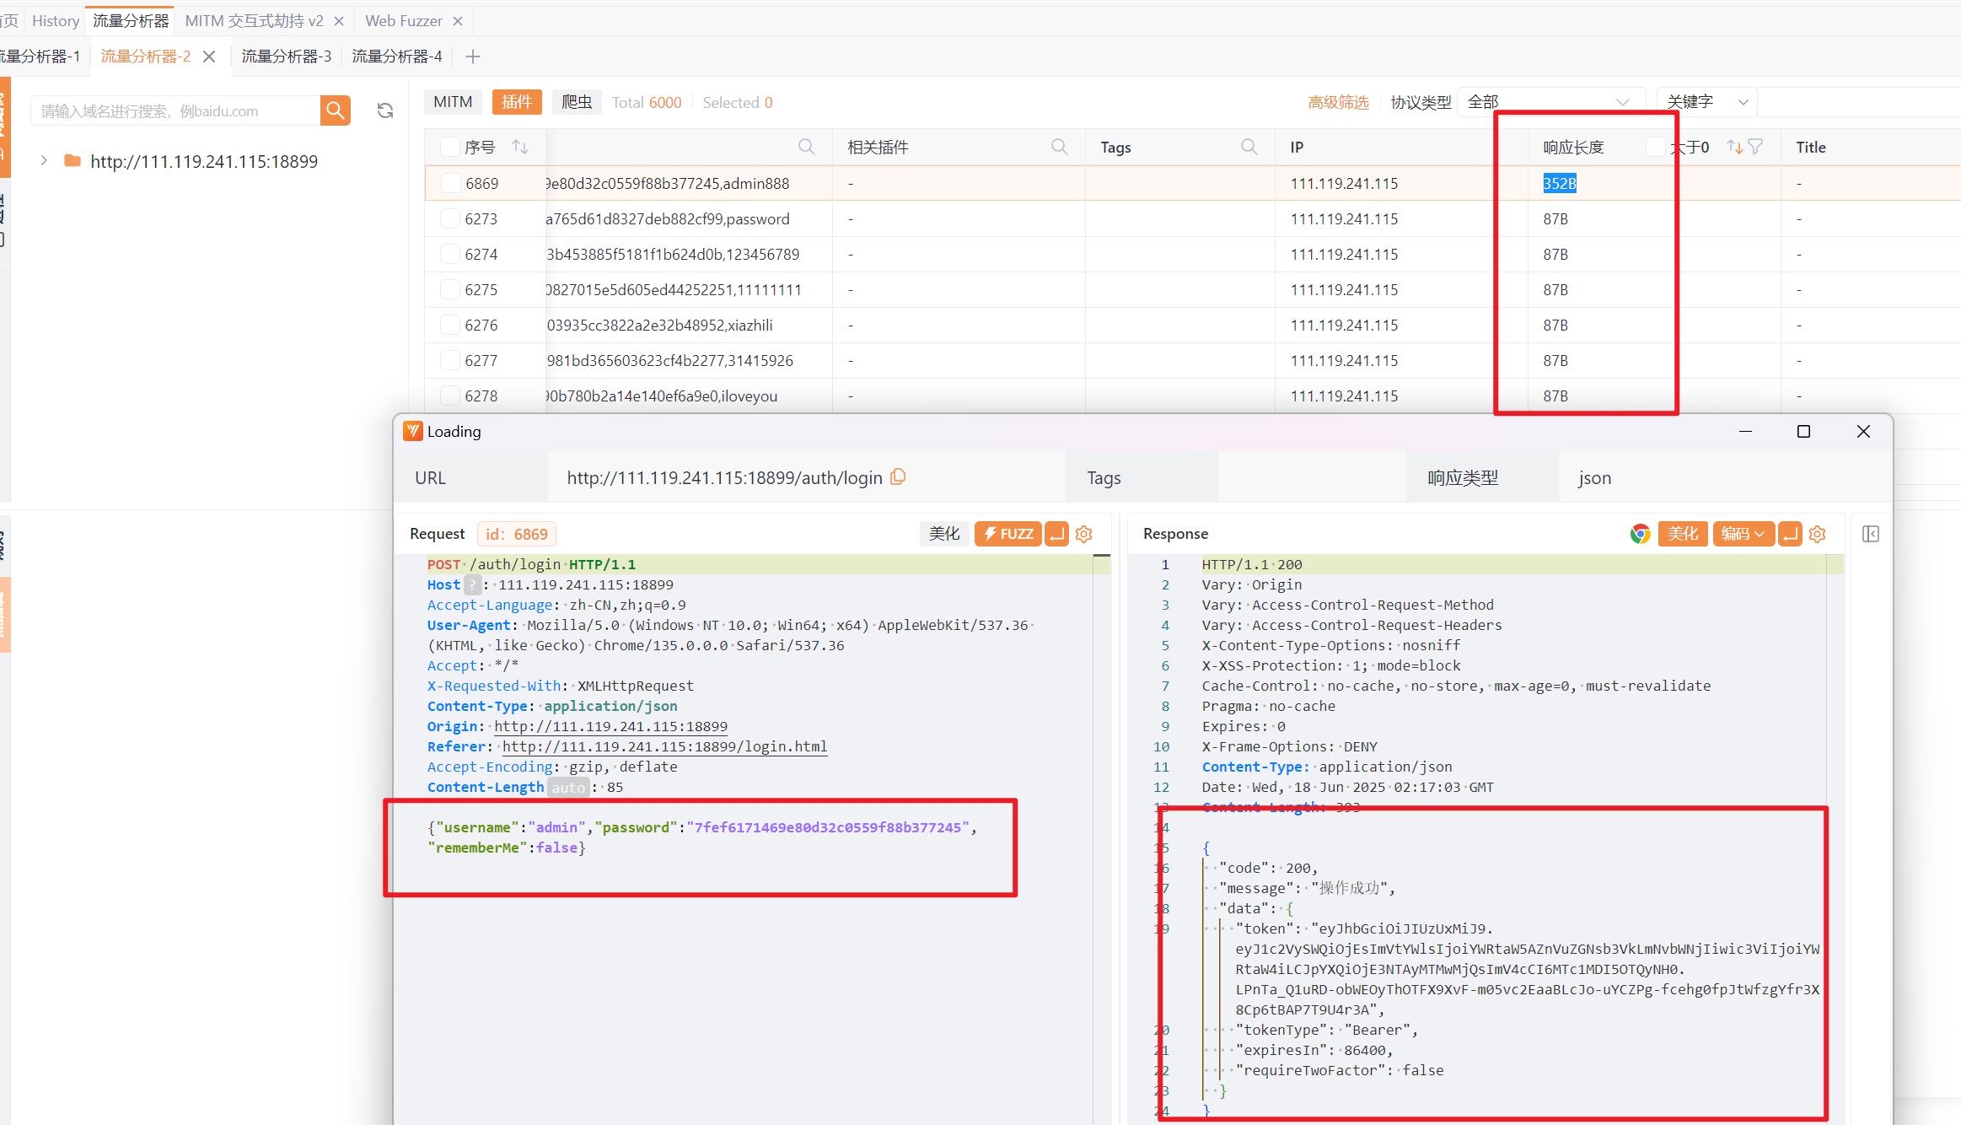The height and width of the screenshot is (1125, 1961).
Task: Check the checkbox for row 6869
Action: point(451,183)
